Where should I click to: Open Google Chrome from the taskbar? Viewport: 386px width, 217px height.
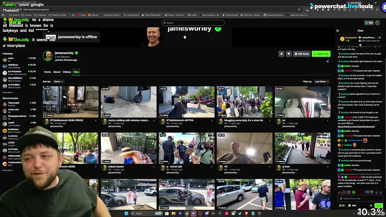187,213
